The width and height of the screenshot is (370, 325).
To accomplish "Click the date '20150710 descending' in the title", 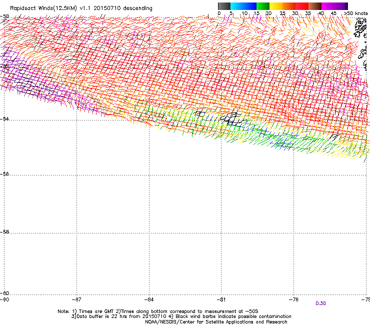I will 123,8.
